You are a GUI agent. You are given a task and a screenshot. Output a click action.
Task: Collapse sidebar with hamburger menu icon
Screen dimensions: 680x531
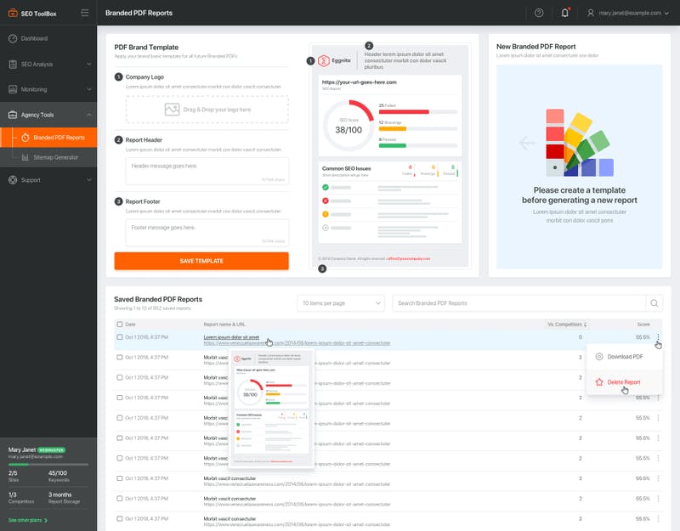point(84,13)
